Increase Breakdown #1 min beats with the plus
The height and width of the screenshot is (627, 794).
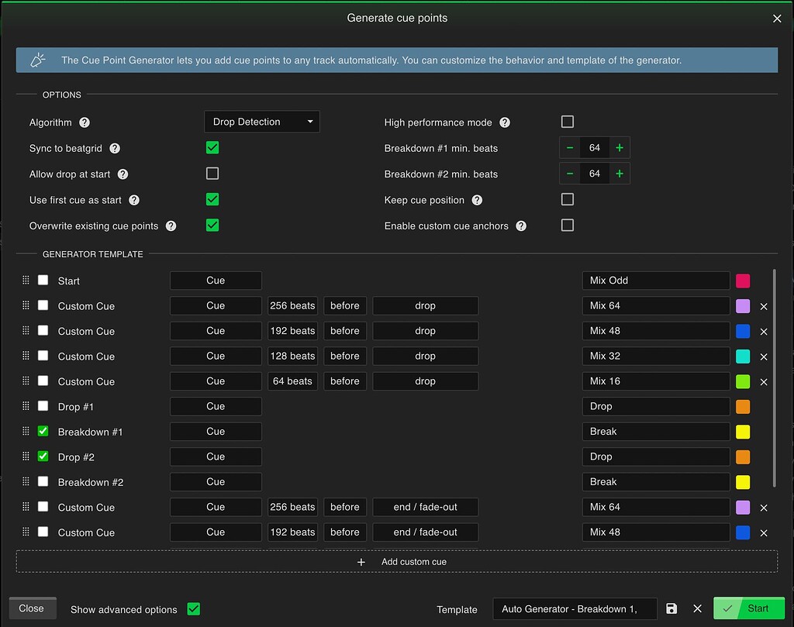coord(619,147)
